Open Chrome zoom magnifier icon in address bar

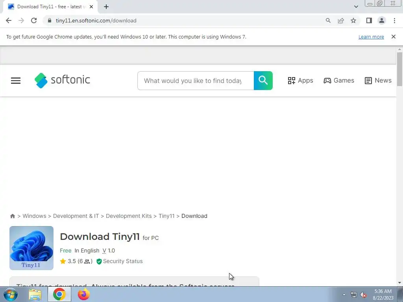coord(328,20)
